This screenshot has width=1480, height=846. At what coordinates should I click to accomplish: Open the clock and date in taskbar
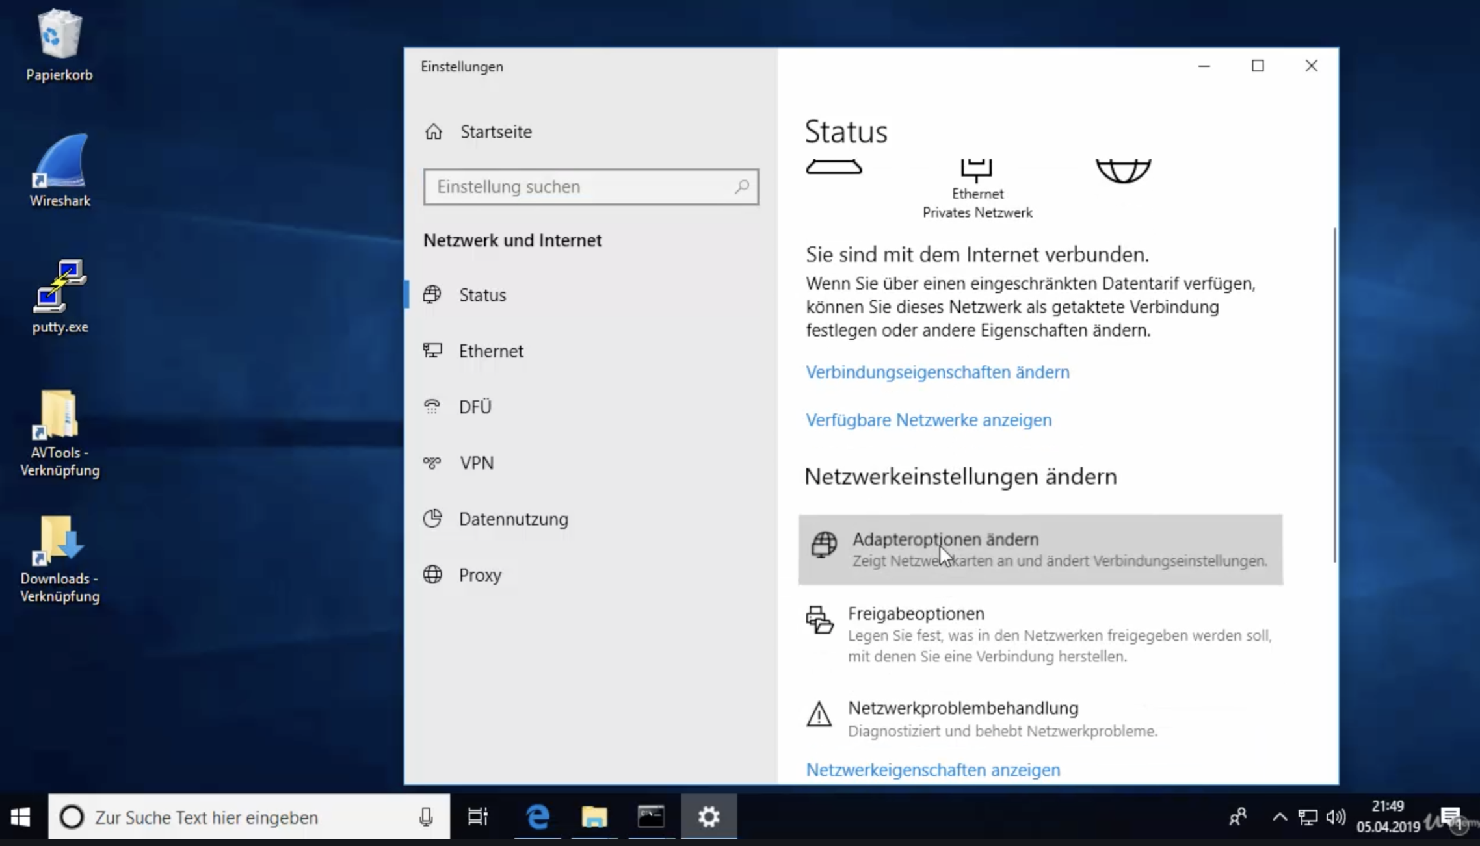tap(1388, 817)
